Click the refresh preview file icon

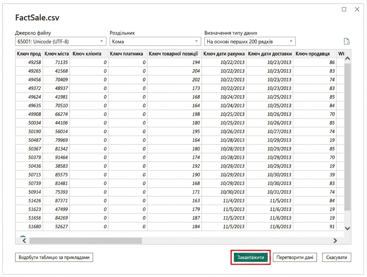(347, 41)
